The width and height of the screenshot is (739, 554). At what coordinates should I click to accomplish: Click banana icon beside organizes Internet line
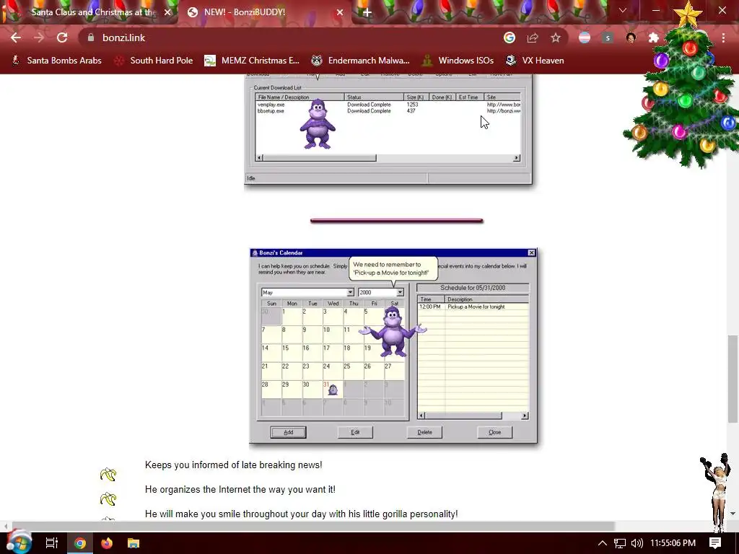click(108, 499)
